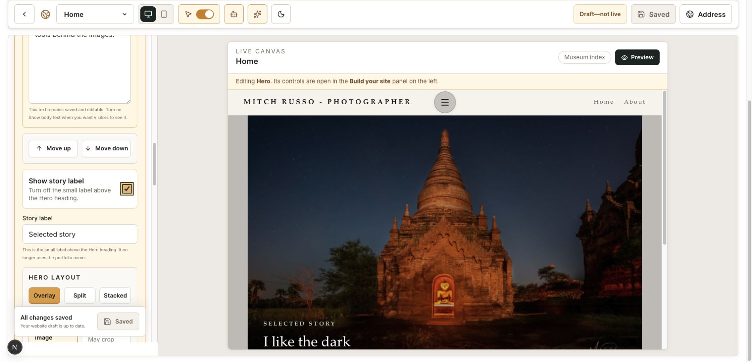Screen dimensions: 752x362
Task: Click the globe logo icon next to Home
Action: [x=46, y=14]
